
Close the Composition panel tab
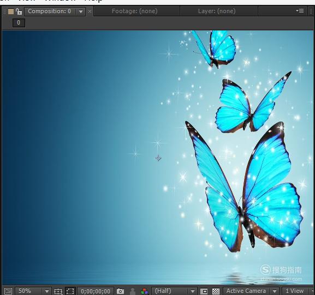pyautogui.click(x=90, y=11)
